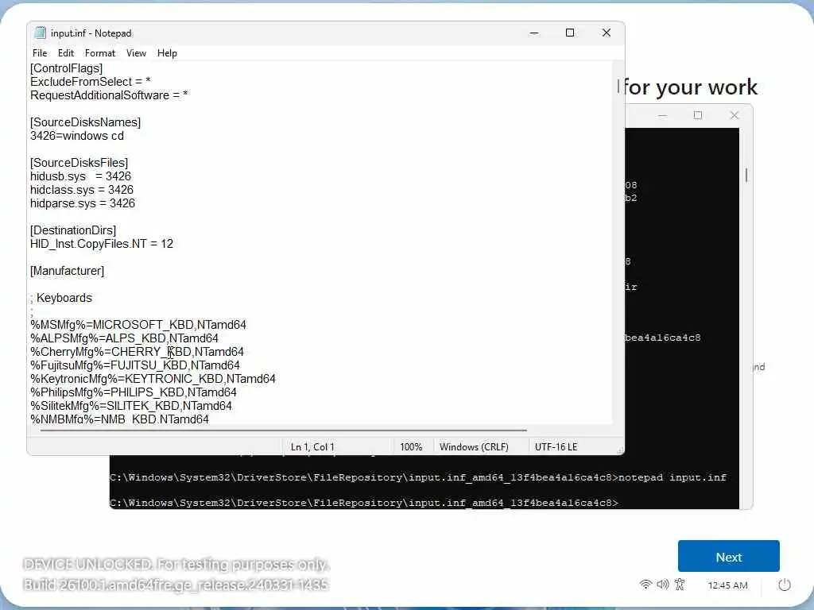
Task: Click the command prompt vertical scrollbar thumb
Action: tap(746, 176)
